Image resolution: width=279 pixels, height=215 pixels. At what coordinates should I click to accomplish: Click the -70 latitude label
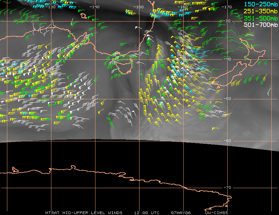coord(227,187)
